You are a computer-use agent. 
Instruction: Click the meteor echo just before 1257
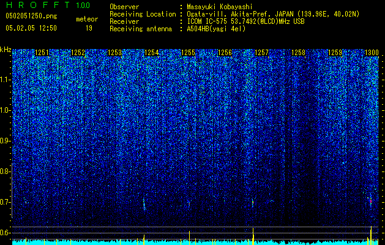tap(252, 203)
